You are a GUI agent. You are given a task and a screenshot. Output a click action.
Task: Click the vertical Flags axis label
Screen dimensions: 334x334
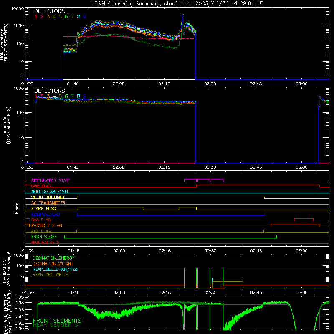17,208
